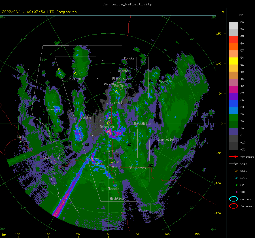
Task: Click the Didsbury city label
Action: 107,127
